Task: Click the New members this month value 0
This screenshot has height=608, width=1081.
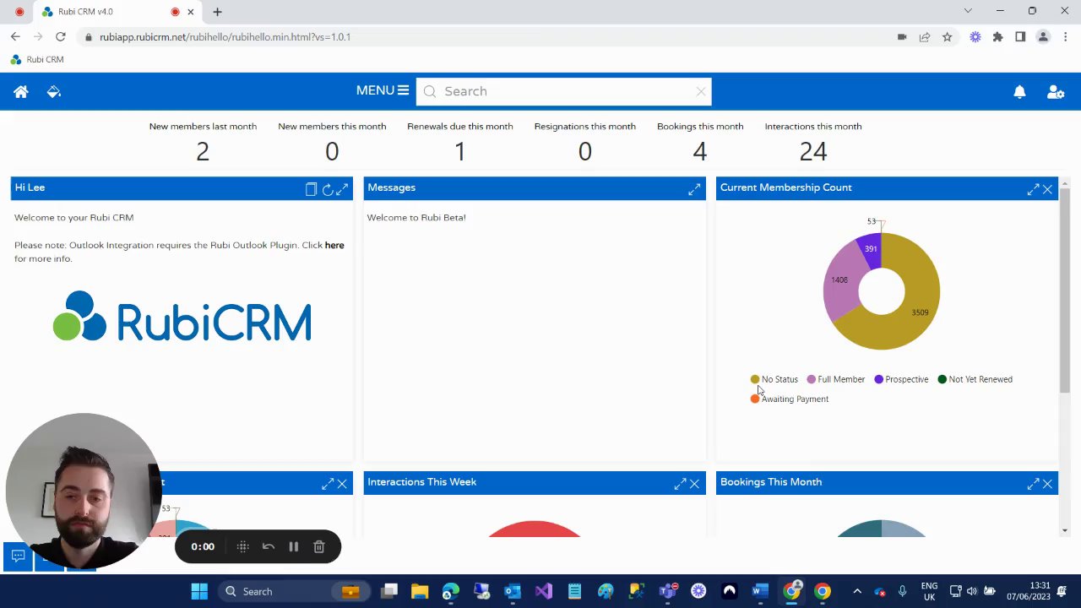Action: (332, 151)
